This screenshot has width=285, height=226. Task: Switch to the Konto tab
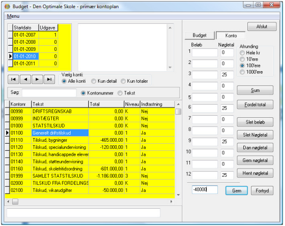(x=231, y=36)
